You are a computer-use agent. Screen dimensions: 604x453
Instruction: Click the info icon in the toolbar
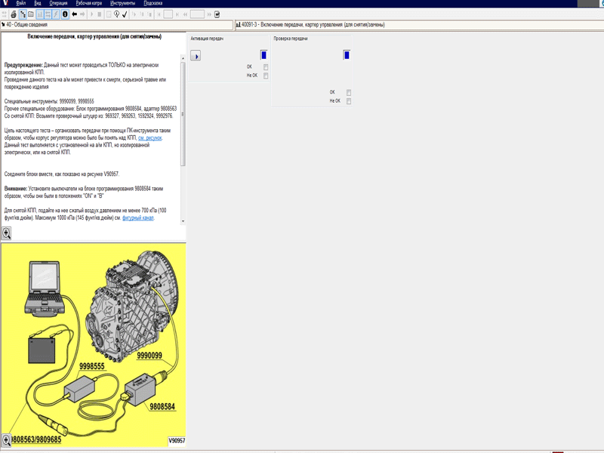coord(65,14)
